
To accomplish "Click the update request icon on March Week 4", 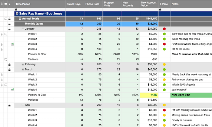I will (x=13, y=90).
